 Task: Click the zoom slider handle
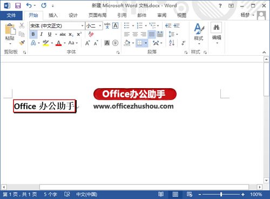221,194
